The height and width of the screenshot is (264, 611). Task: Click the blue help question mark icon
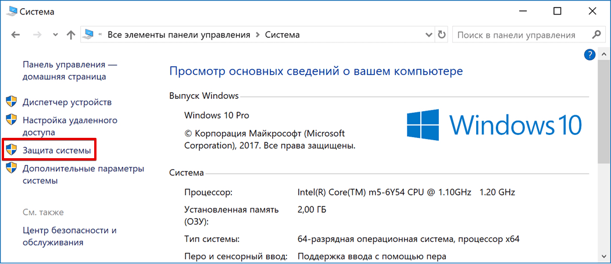pyautogui.click(x=588, y=55)
